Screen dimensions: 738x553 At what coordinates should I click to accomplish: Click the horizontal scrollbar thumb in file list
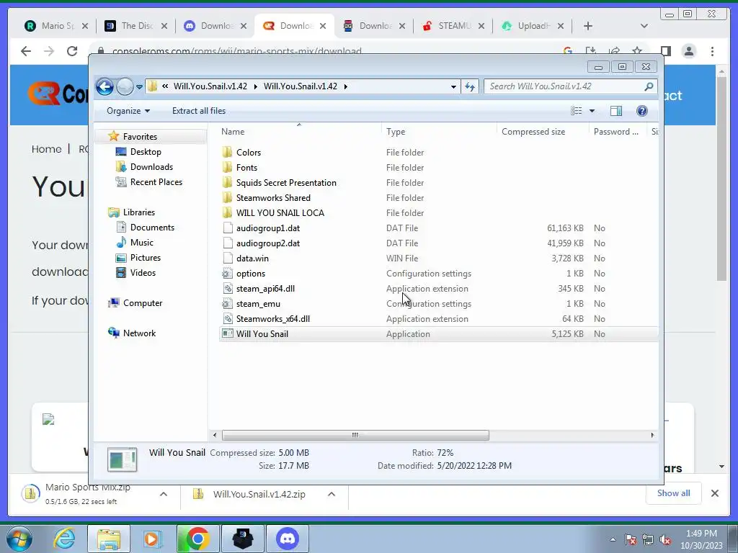(355, 436)
